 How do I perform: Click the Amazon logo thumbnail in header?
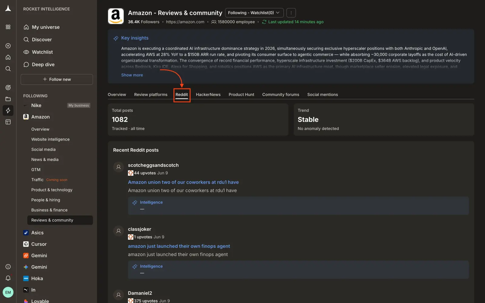[116, 16]
